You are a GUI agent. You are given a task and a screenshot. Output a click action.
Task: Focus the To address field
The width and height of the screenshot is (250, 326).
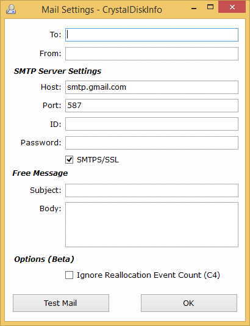(152, 35)
